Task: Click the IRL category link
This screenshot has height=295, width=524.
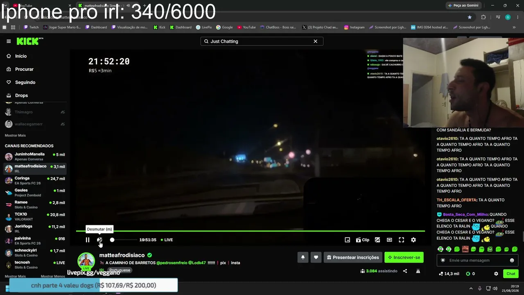Action: coord(102,270)
